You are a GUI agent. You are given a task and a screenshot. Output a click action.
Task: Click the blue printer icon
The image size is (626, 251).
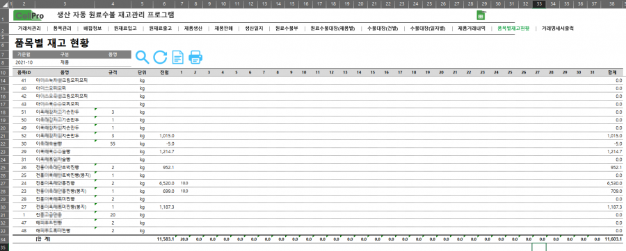point(195,58)
